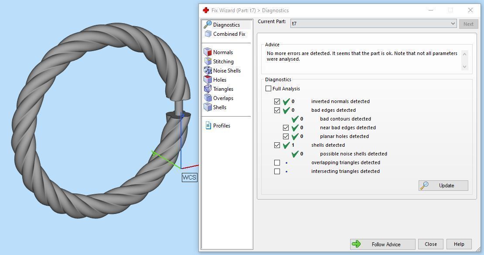Click the advice message text
The width and height of the screenshot is (484, 255).
tap(362, 56)
